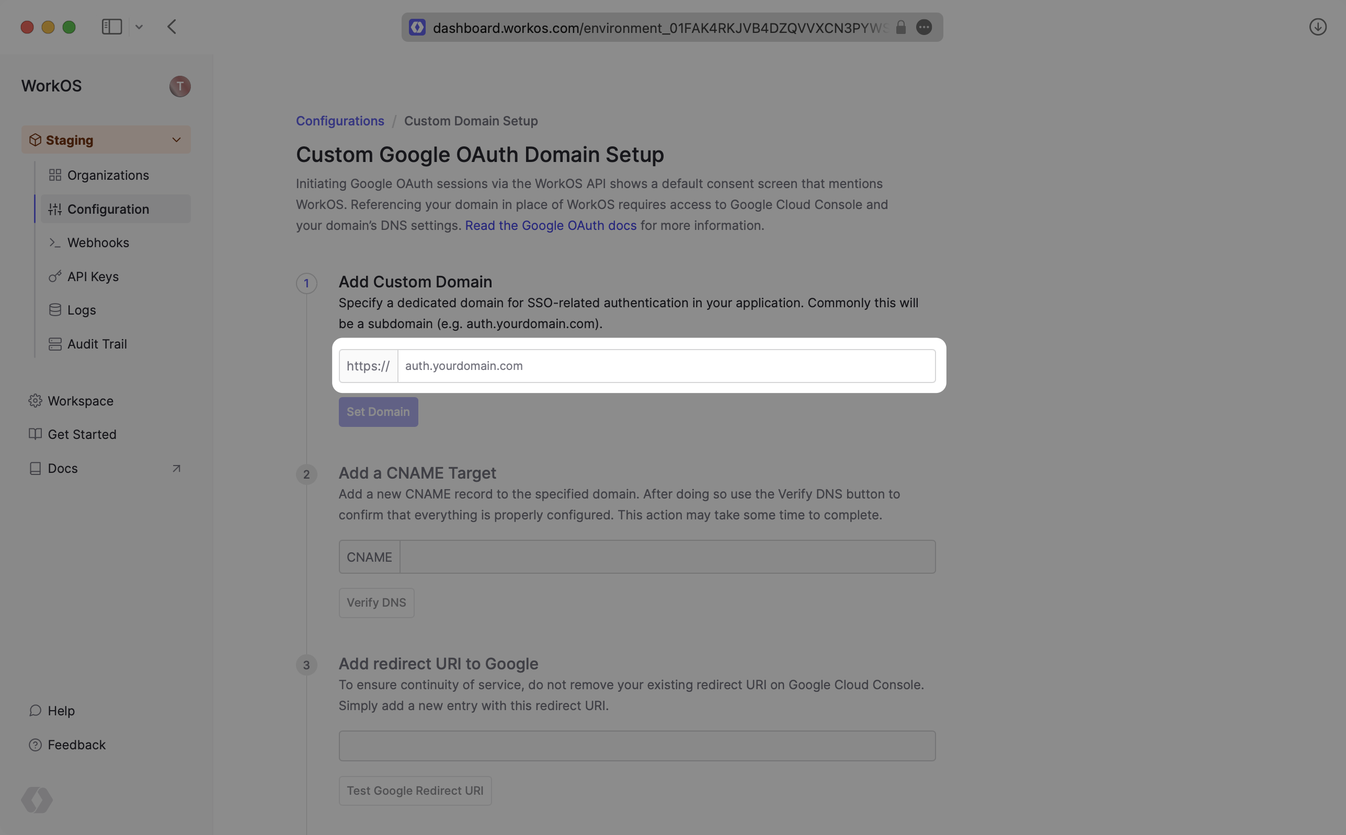This screenshot has width=1346, height=835.
Task: Open Read the Google OAuth docs link
Action: (x=550, y=225)
